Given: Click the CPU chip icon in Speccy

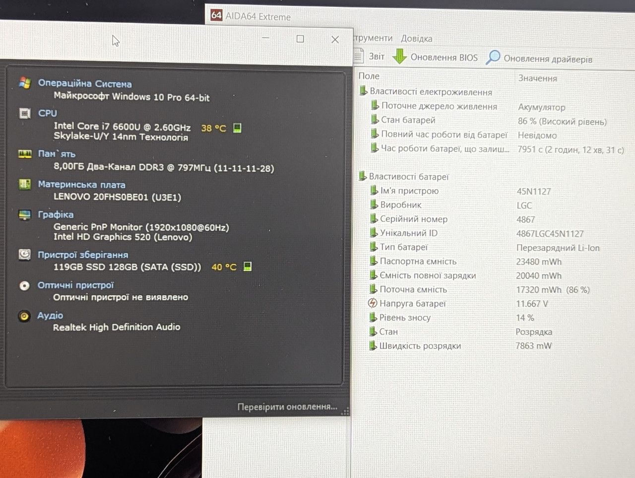Looking at the screenshot, I should pyautogui.click(x=24, y=113).
